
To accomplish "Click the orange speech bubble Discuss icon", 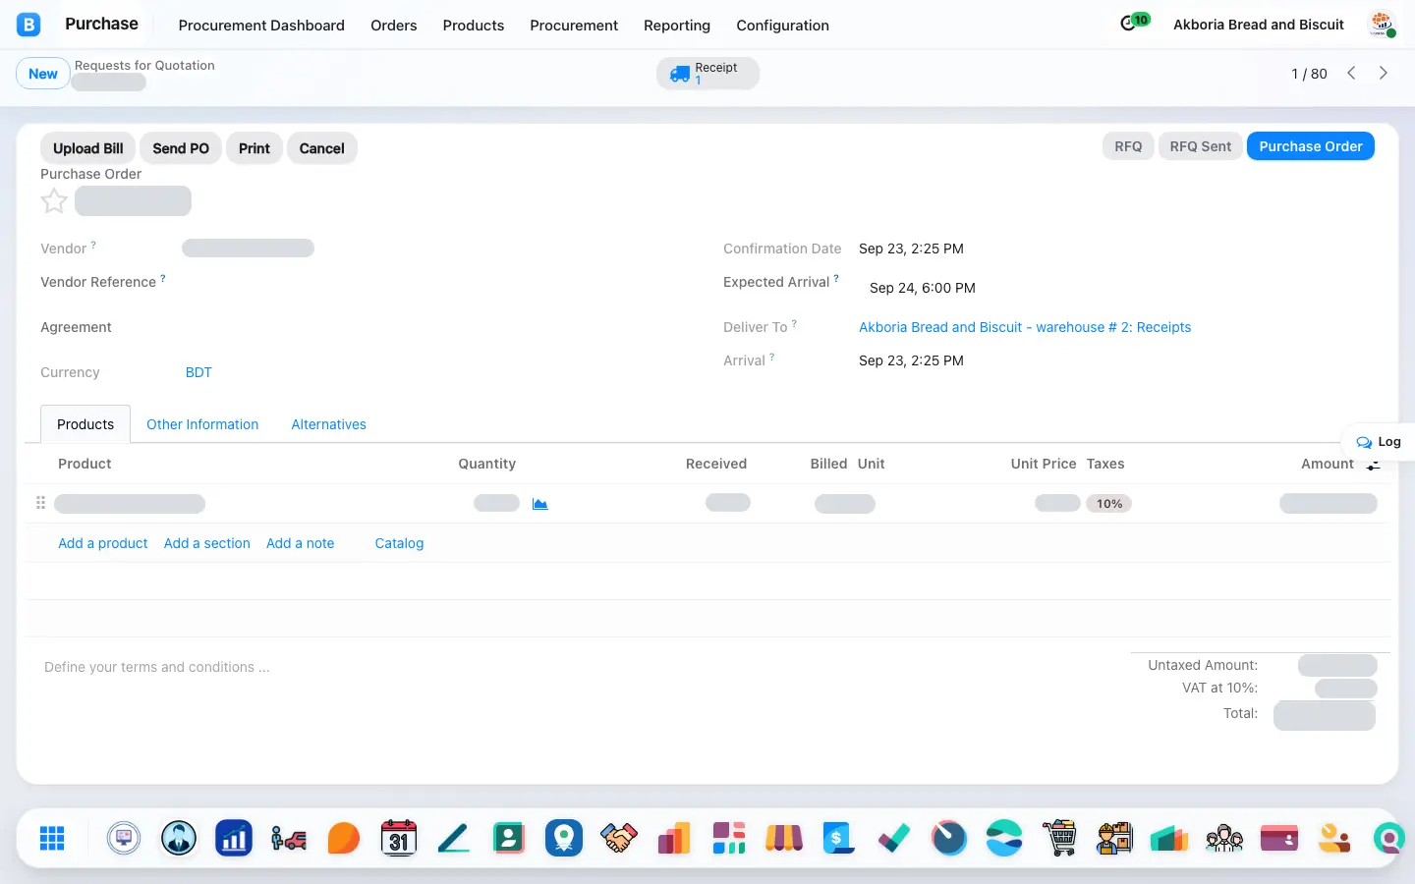I will [x=344, y=838].
